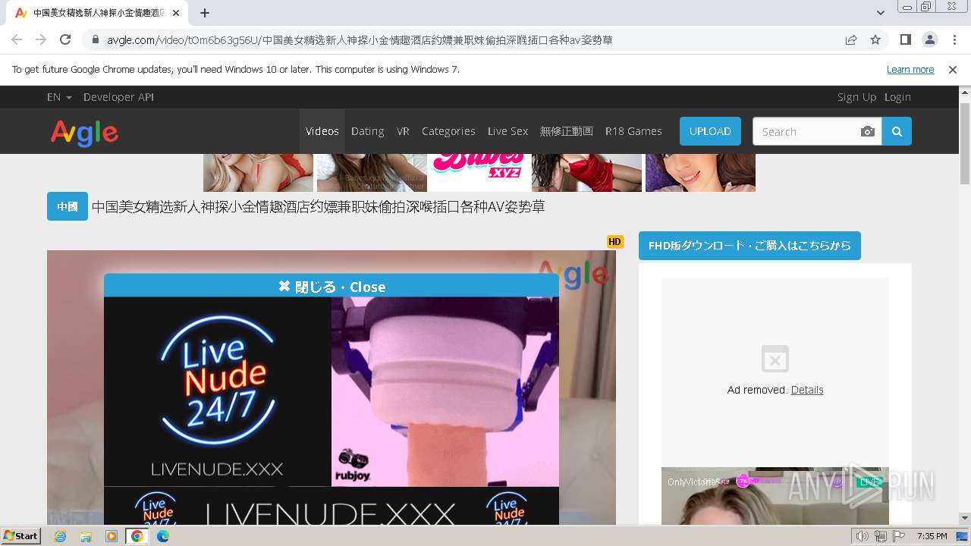971x546 pixels.
Task: Click the Avgle site logo
Action: (x=85, y=133)
